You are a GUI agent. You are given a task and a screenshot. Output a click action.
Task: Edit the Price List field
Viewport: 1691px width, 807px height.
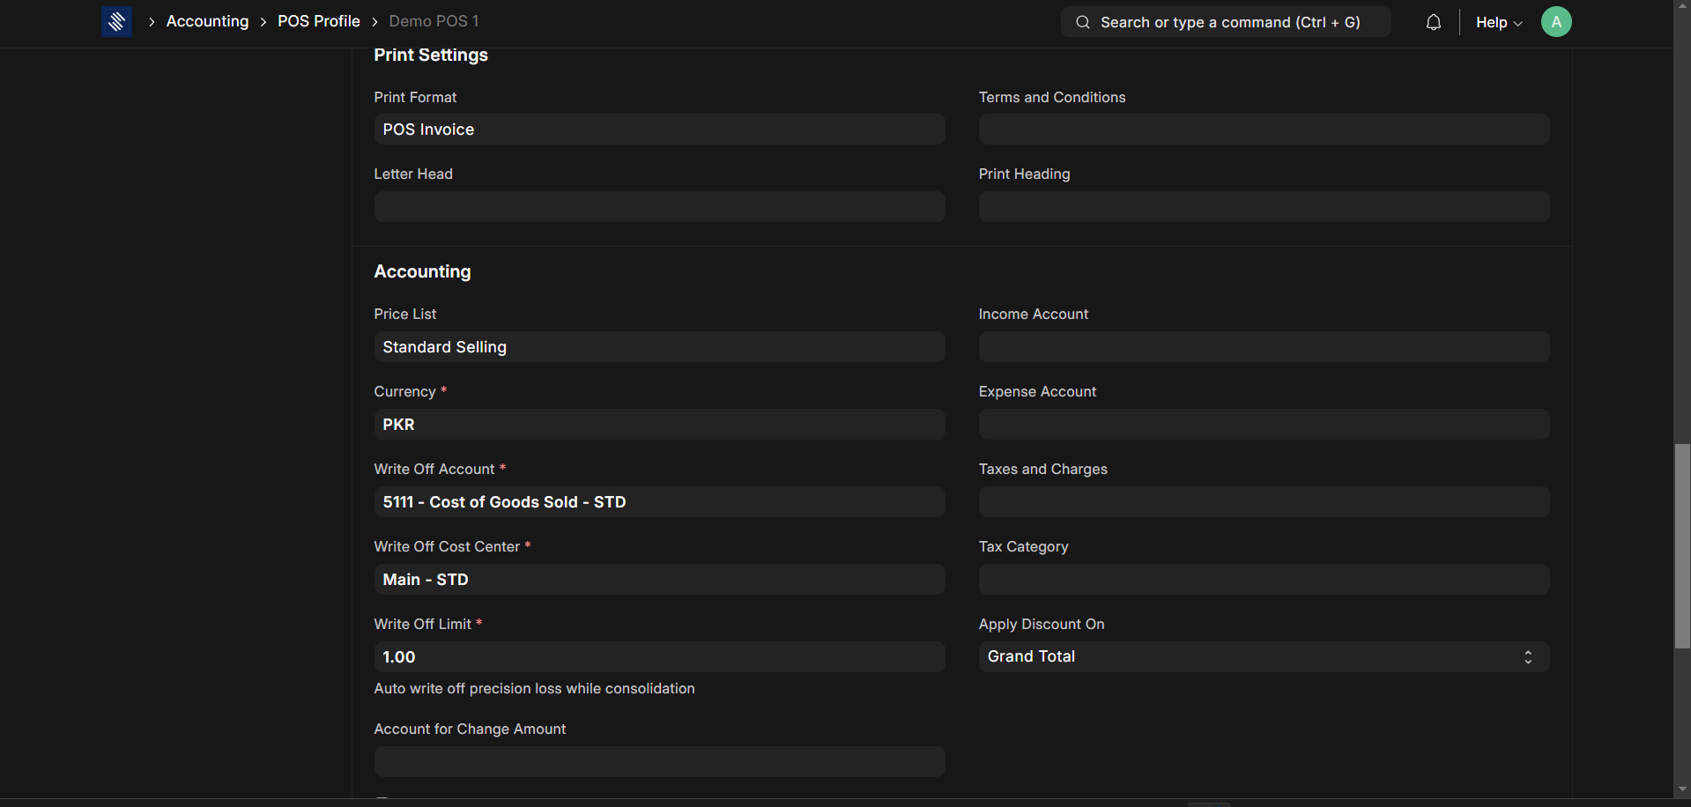pyautogui.click(x=659, y=347)
